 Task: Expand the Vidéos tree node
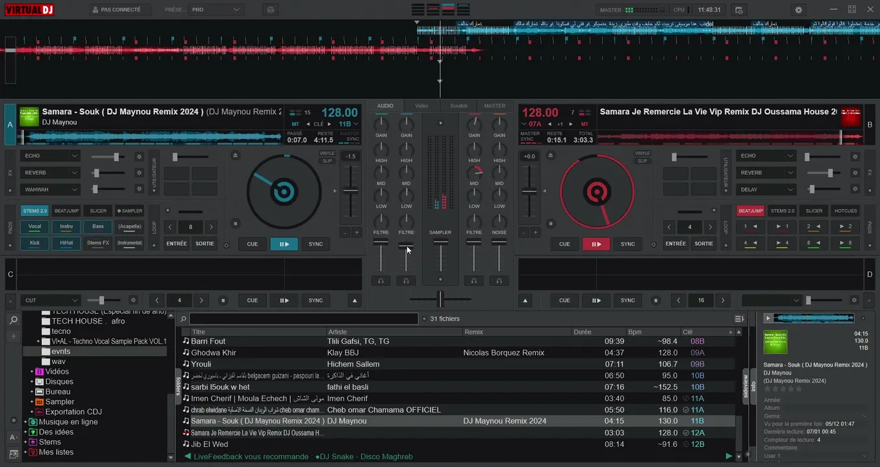(31, 372)
